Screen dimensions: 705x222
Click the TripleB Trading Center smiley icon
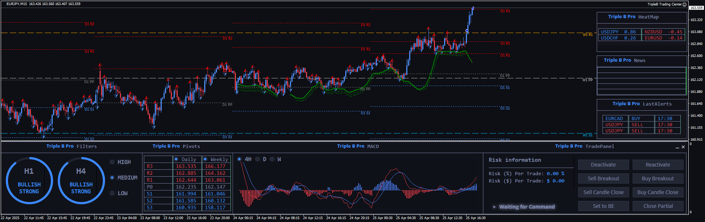point(684,4)
